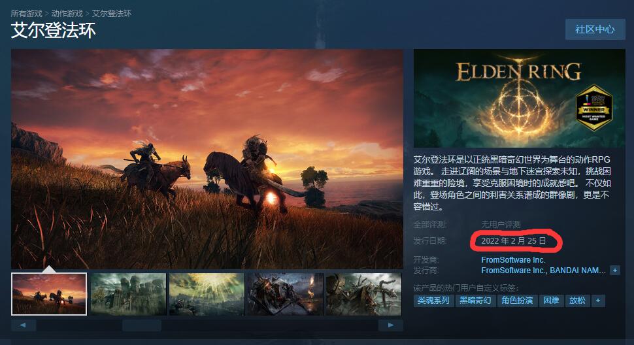Go to 所有游戏 breadcrumb
This screenshot has height=345, width=634.
tap(26, 13)
